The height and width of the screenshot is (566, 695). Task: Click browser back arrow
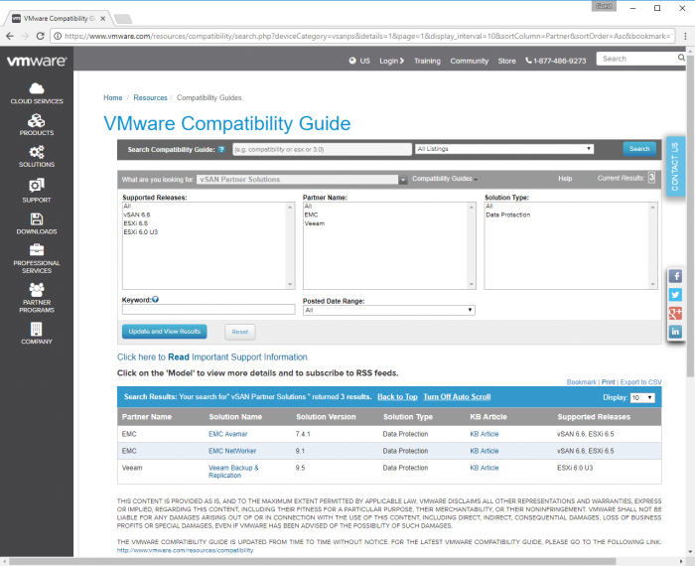tap(10, 36)
